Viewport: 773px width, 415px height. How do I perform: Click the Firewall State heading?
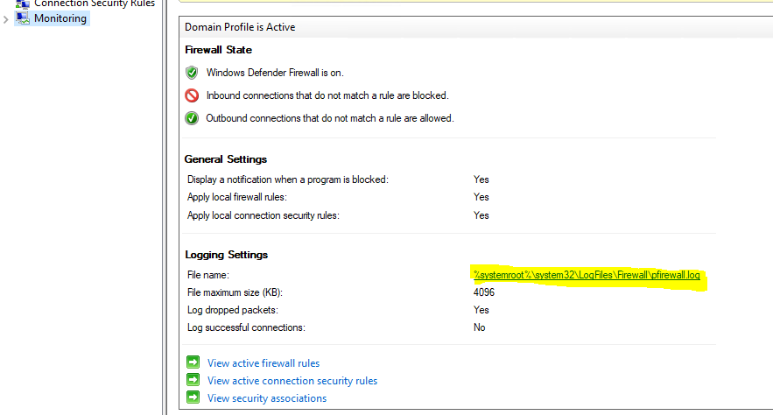pyautogui.click(x=218, y=50)
